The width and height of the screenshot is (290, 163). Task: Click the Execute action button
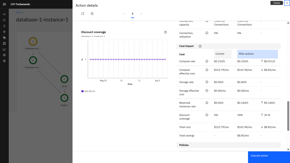click(269, 157)
